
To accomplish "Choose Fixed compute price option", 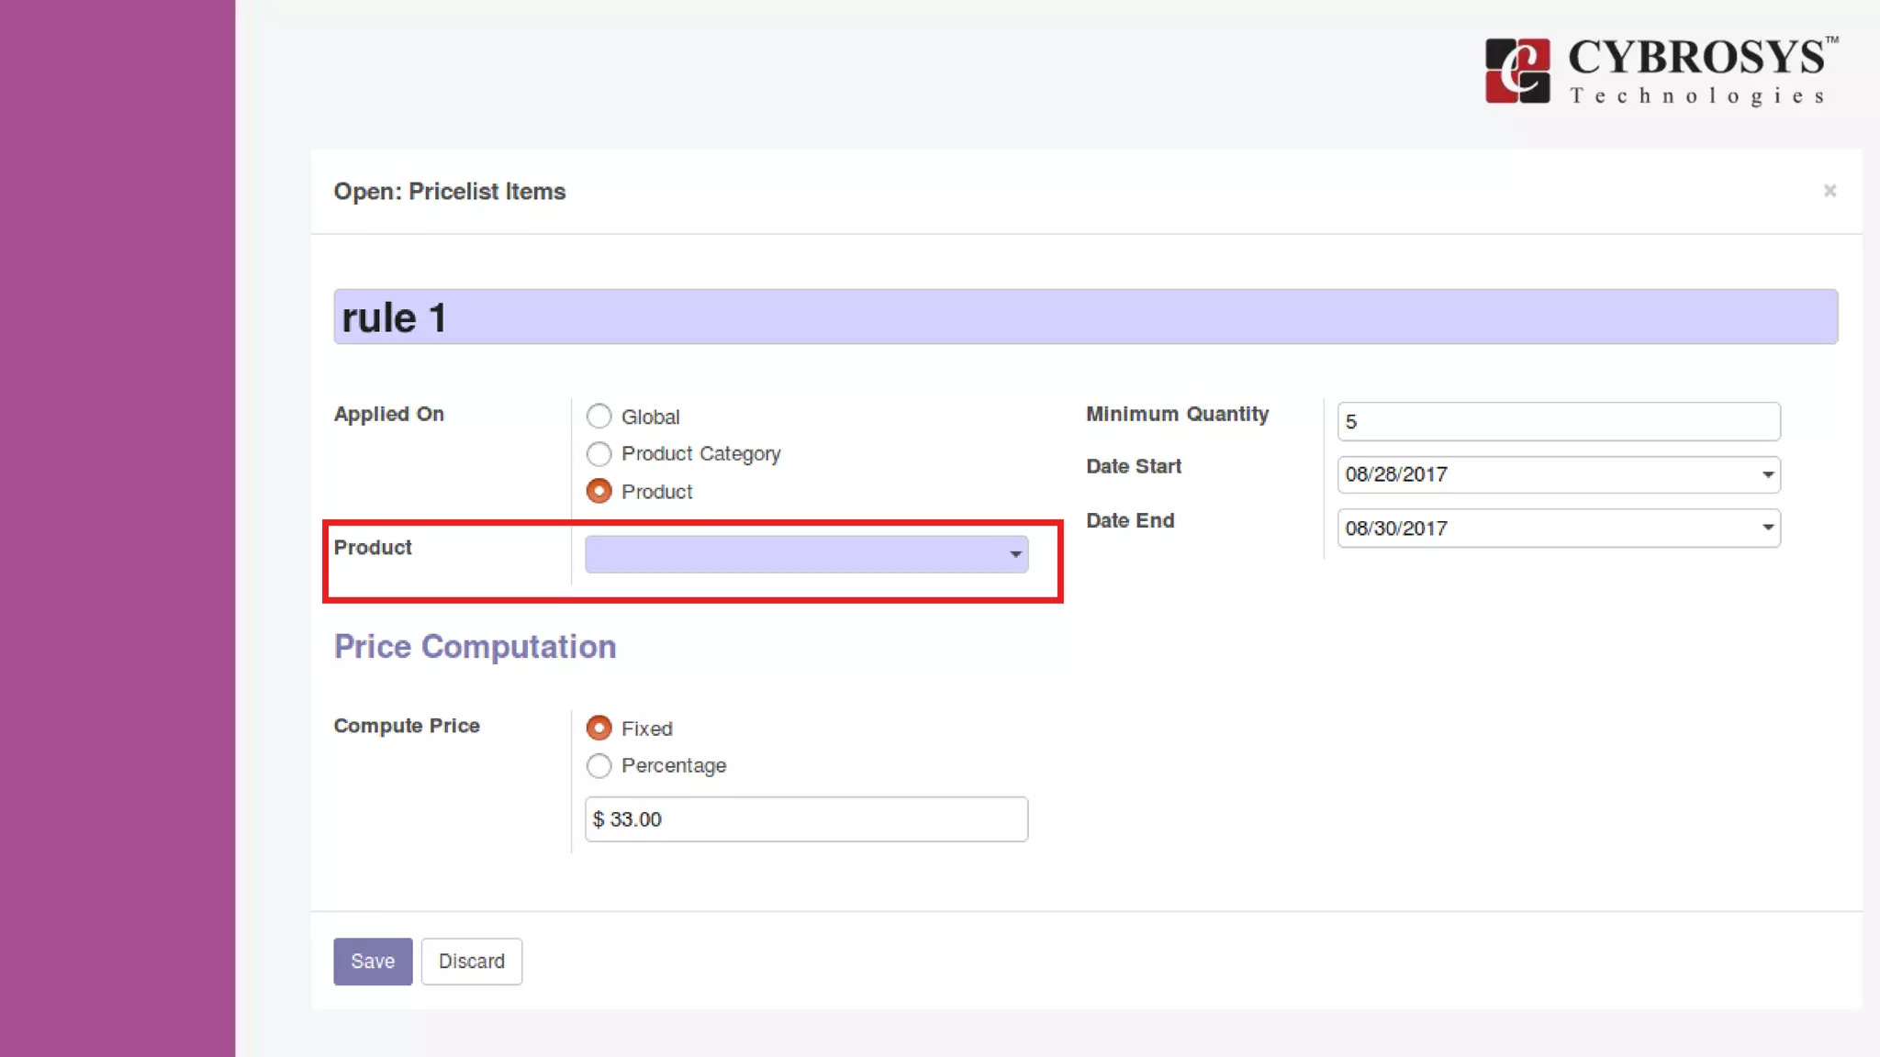I will click(599, 729).
